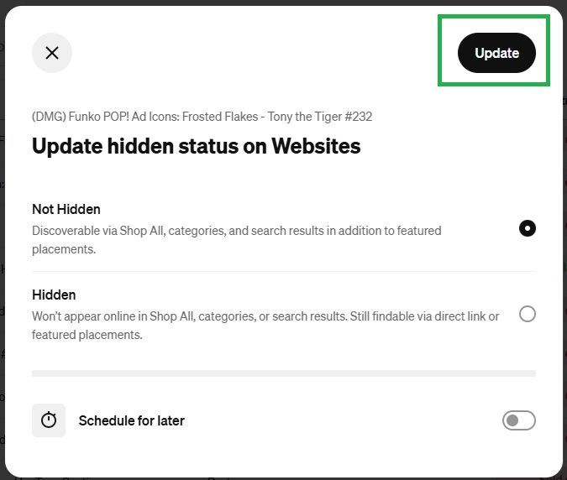This screenshot has height=480, width=567.
Task: Click the stopwatch icon beside Schedule for later
Action: coord(49,420)
